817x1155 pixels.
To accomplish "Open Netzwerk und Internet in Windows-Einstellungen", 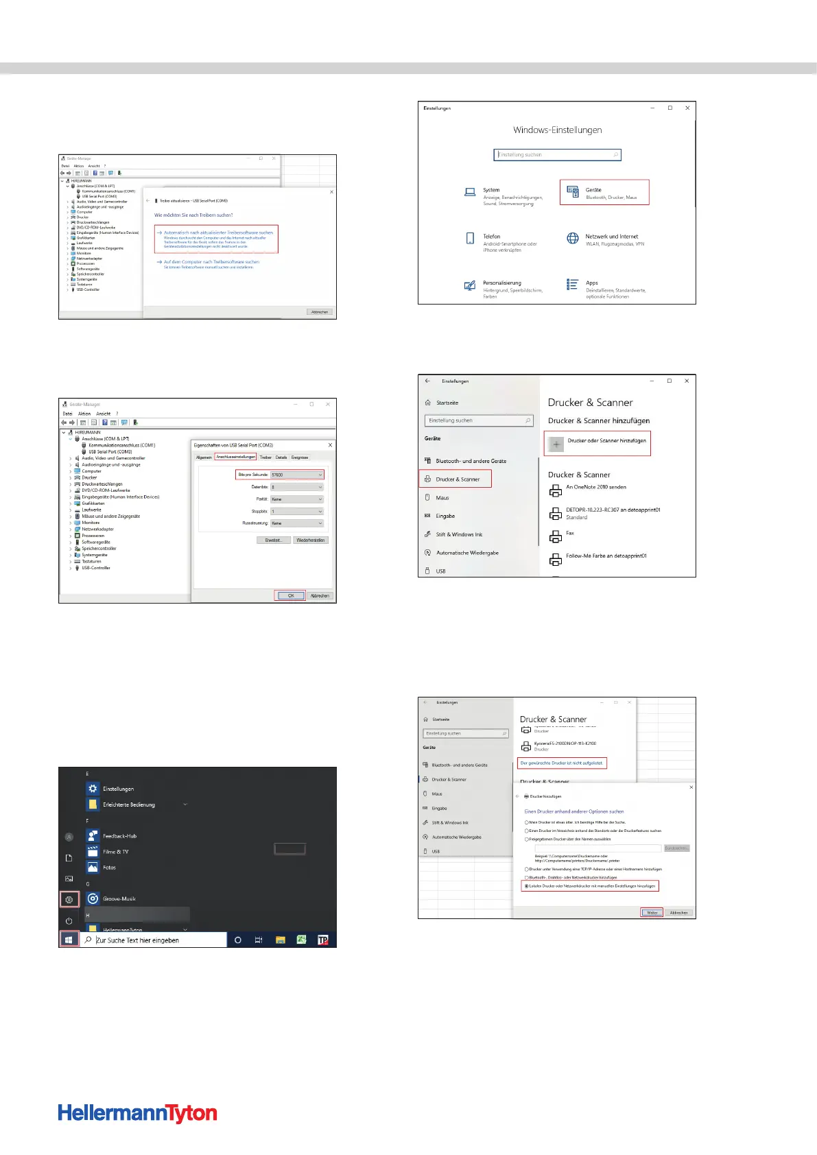I will 606,239.
